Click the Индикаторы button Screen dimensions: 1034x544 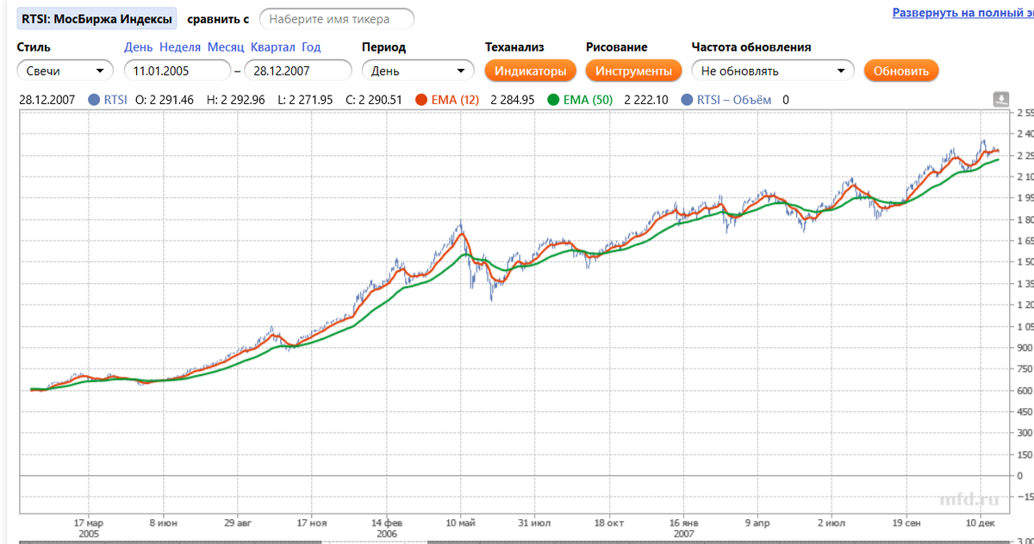click(530, 71)
